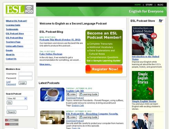
Task: Select the STORE item in top navigation
Action: click(149, 5)
